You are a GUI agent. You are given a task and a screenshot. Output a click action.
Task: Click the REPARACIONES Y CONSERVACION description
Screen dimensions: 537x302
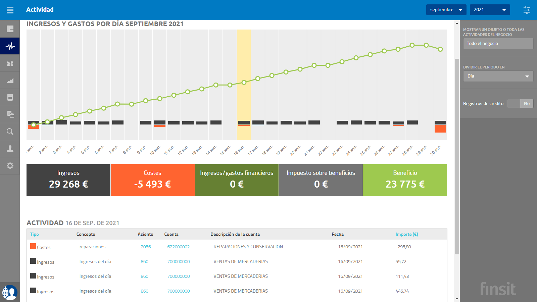[x=248, y=247]
